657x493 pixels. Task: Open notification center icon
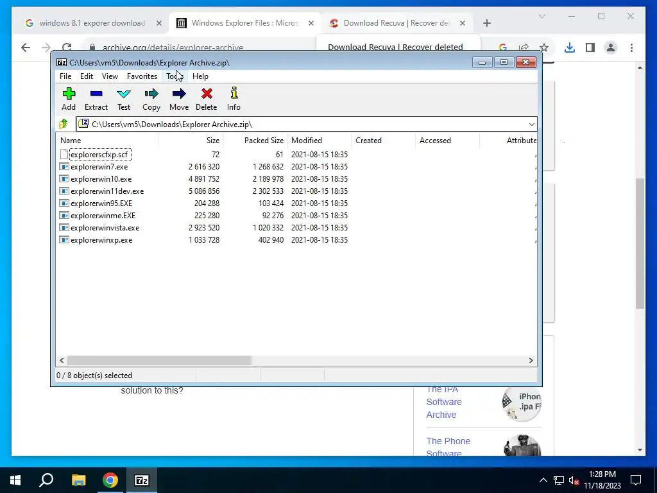pos(636,480)
